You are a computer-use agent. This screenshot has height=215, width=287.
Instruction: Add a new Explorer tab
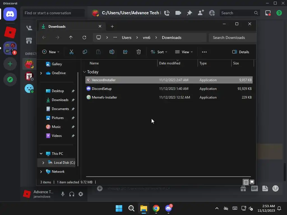(x=112, y=27)
